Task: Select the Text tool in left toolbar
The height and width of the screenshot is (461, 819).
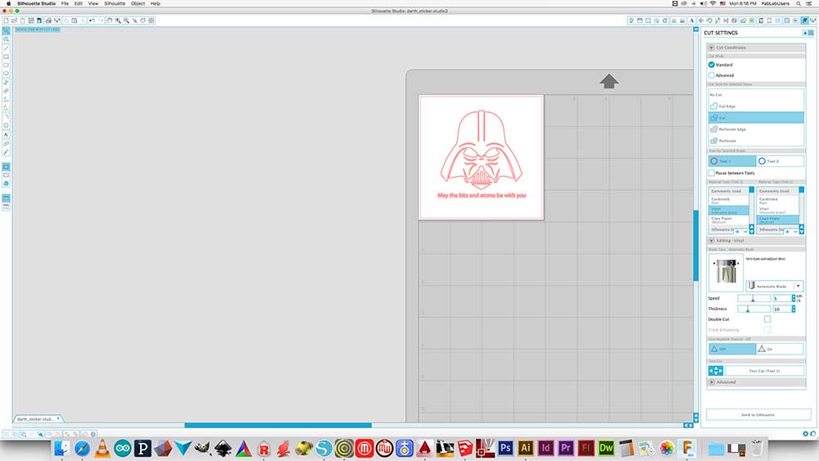Action: pos(6,134)
